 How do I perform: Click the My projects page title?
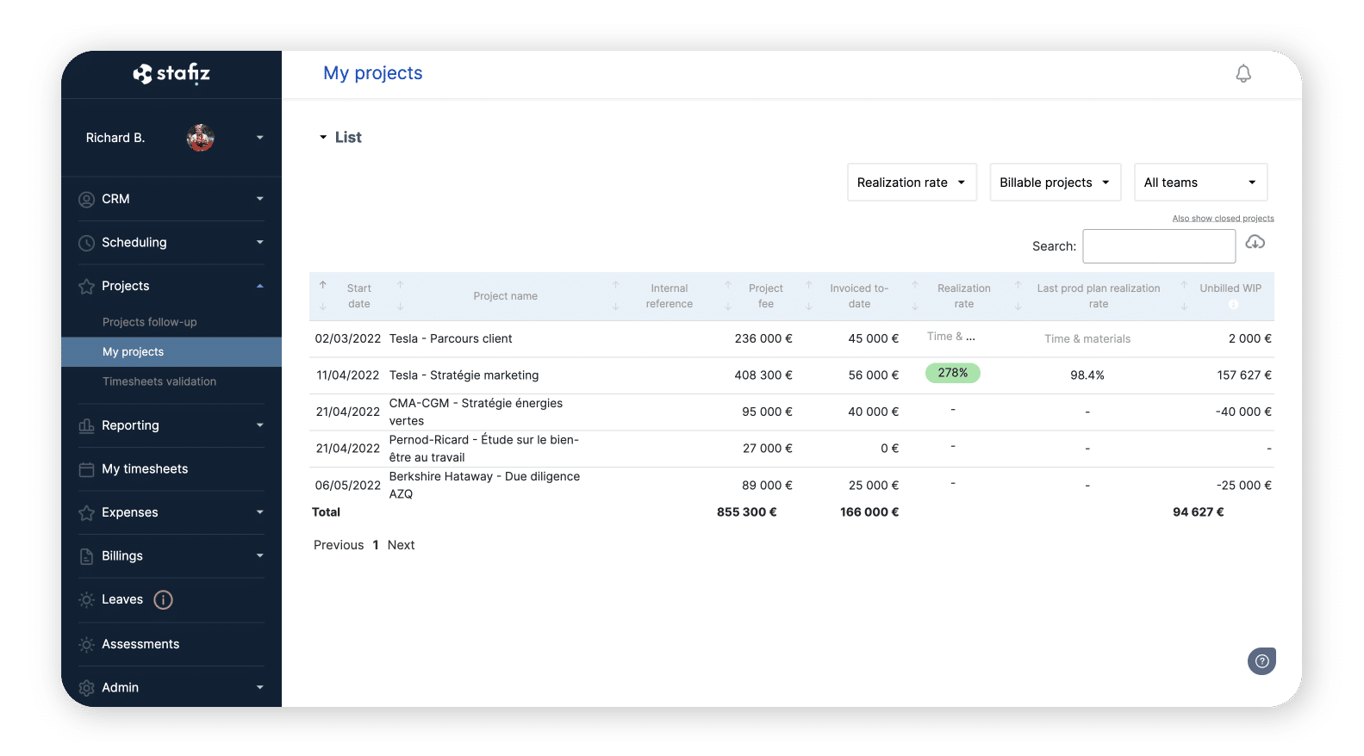(x=373, y=73)
